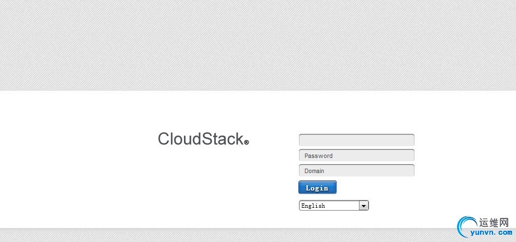Click the striped gray footer band
This screenshot has height=242, width=516.
224,235
